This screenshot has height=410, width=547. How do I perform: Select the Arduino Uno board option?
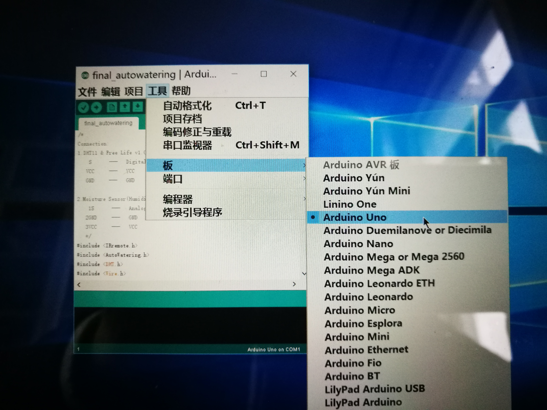click(407, 217)
